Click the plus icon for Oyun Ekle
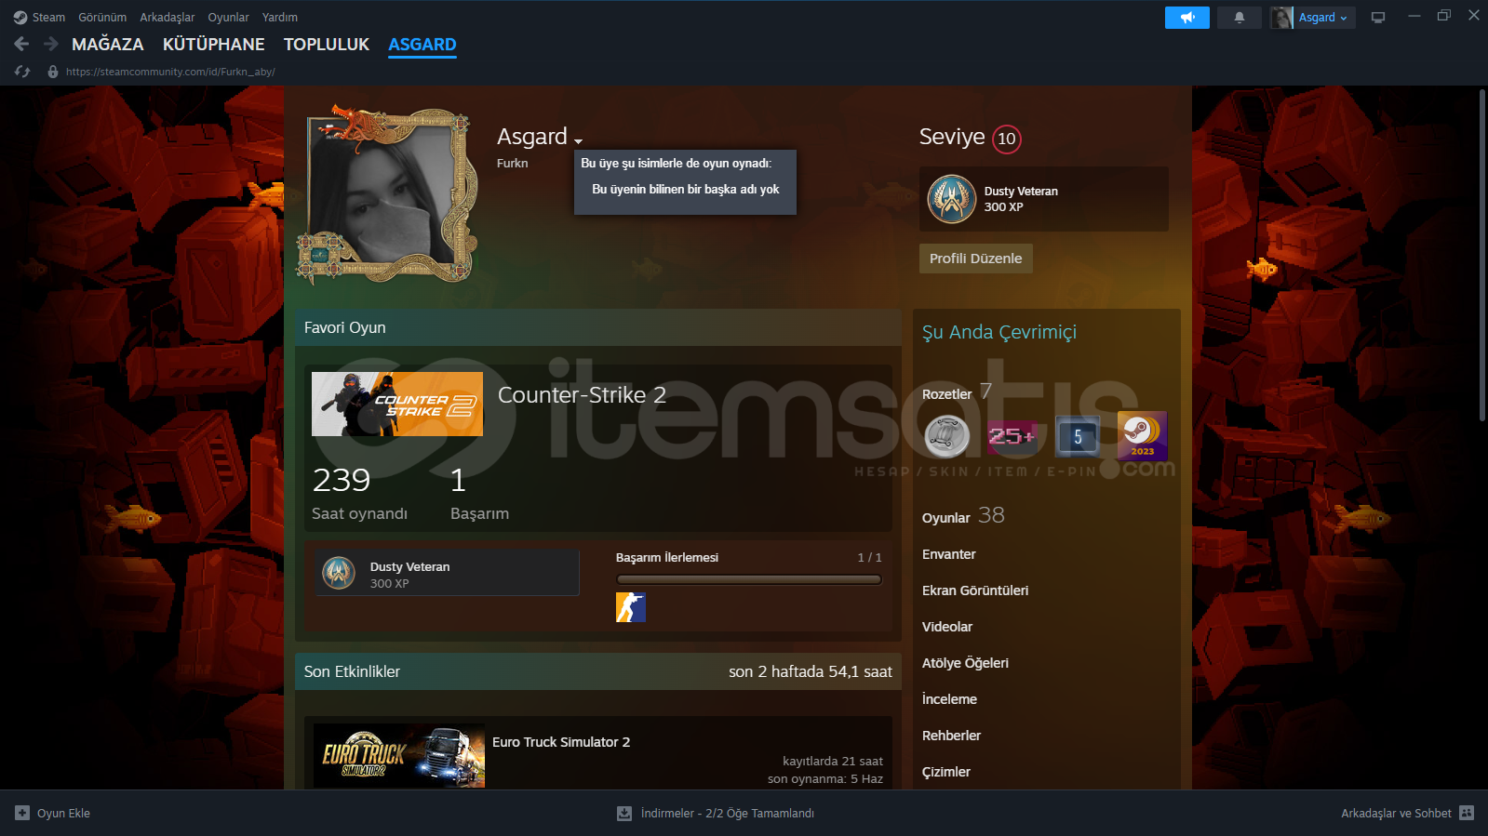The width and height of the screenshot is (1488, 836). tap(22, 813)
